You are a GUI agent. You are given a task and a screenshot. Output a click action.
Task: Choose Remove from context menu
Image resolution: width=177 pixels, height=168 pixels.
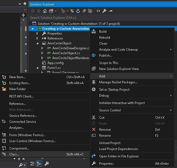click(x=132, y=130)
